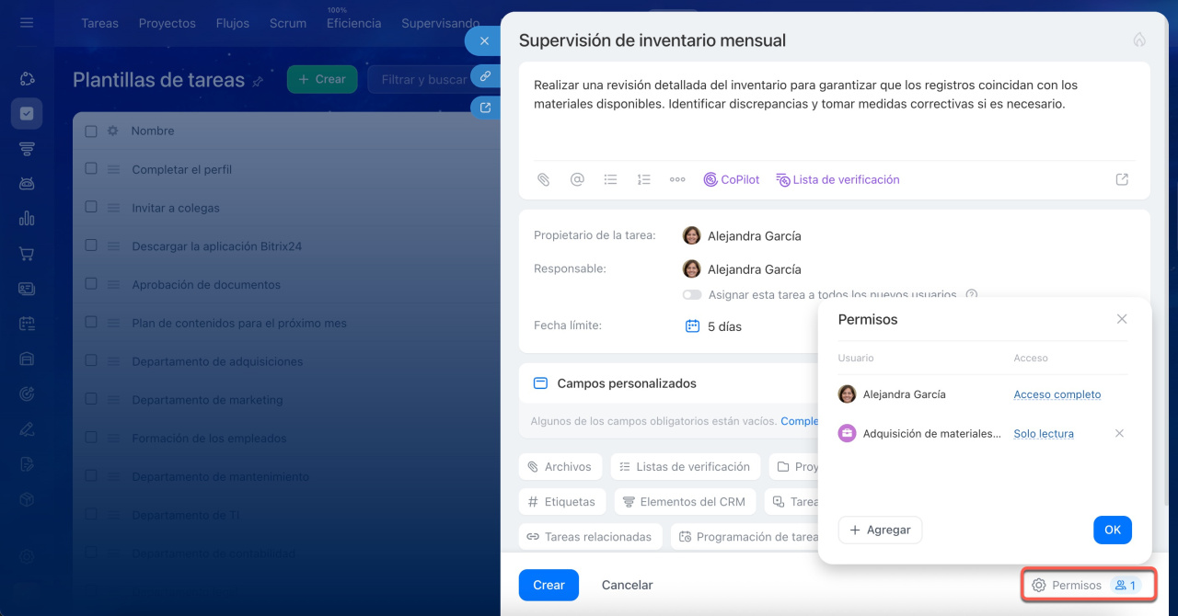Add Lista de verificación from editor toolbar
The image size is (1178, 616).
[x=837, y=180]
